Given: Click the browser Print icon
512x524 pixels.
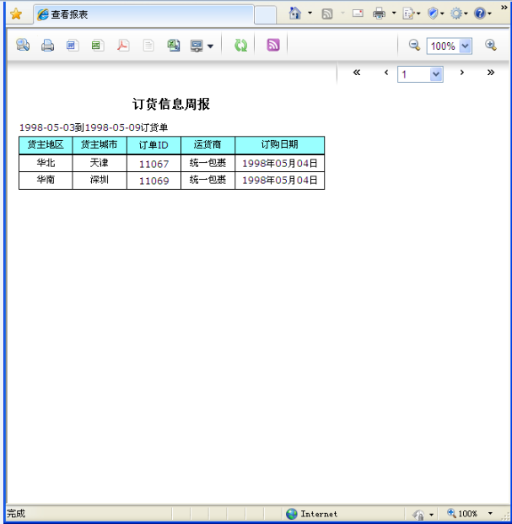Looking at the screenshot, I should pyautogui.click(x=379, y=14).
